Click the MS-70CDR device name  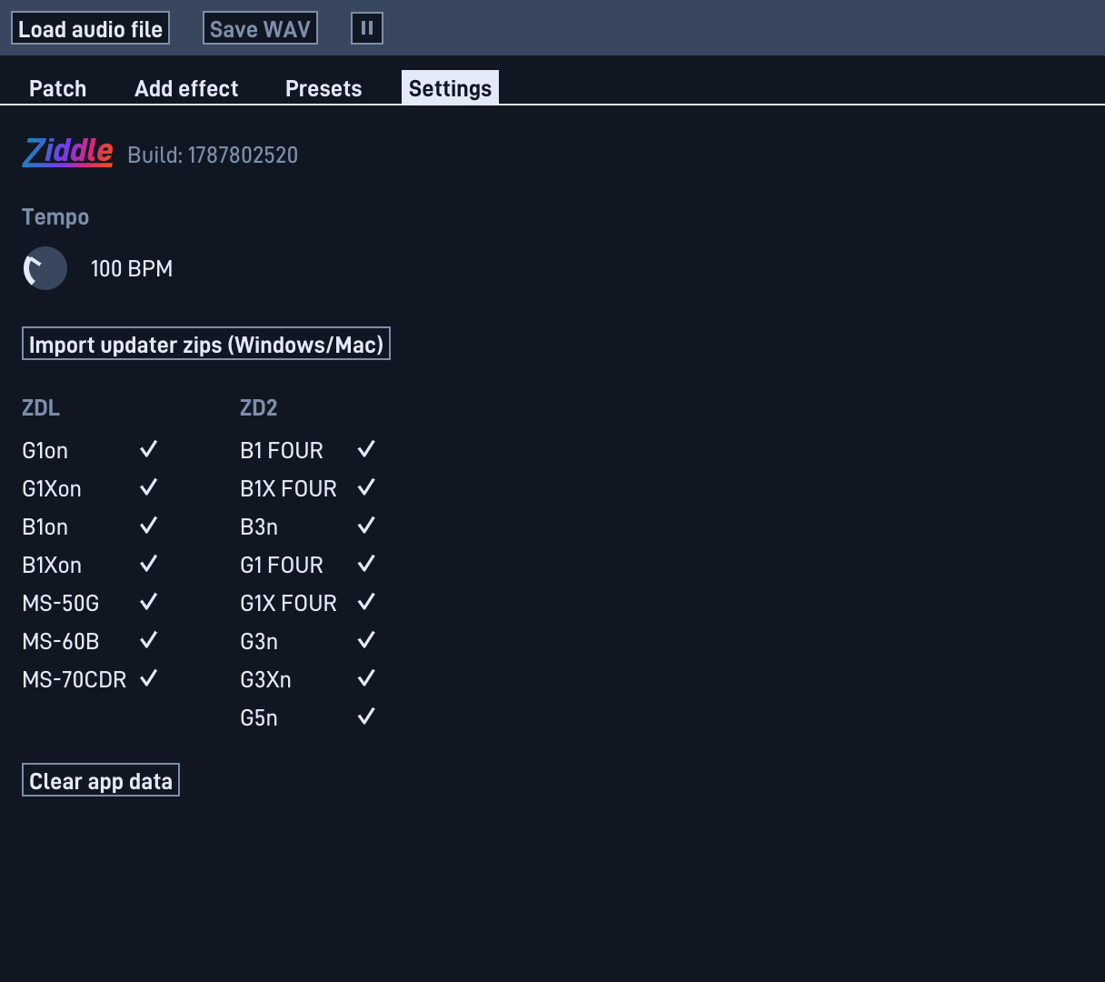75,679
